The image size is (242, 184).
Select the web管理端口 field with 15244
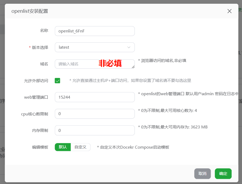95,97
